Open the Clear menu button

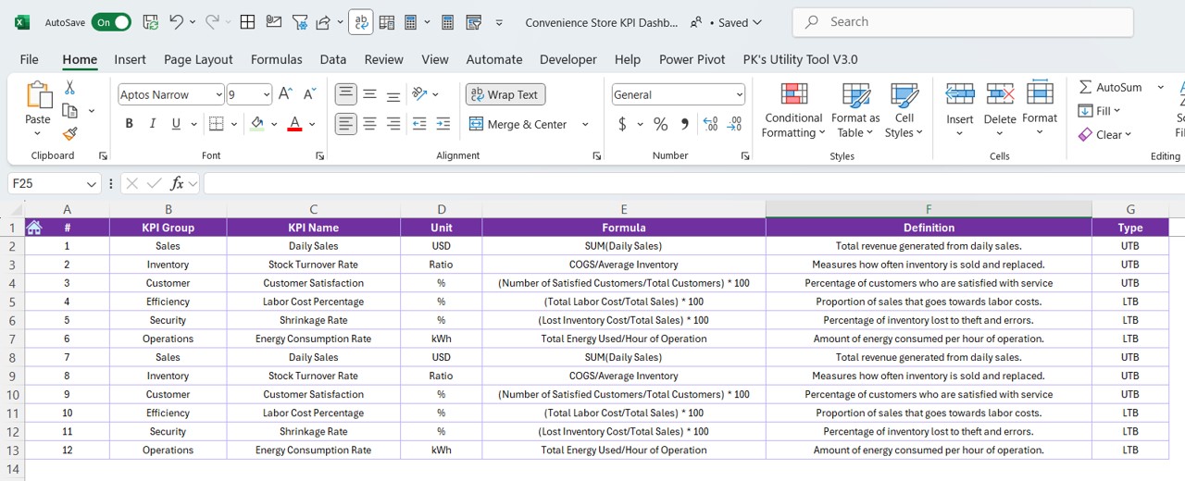(1104, 135)
